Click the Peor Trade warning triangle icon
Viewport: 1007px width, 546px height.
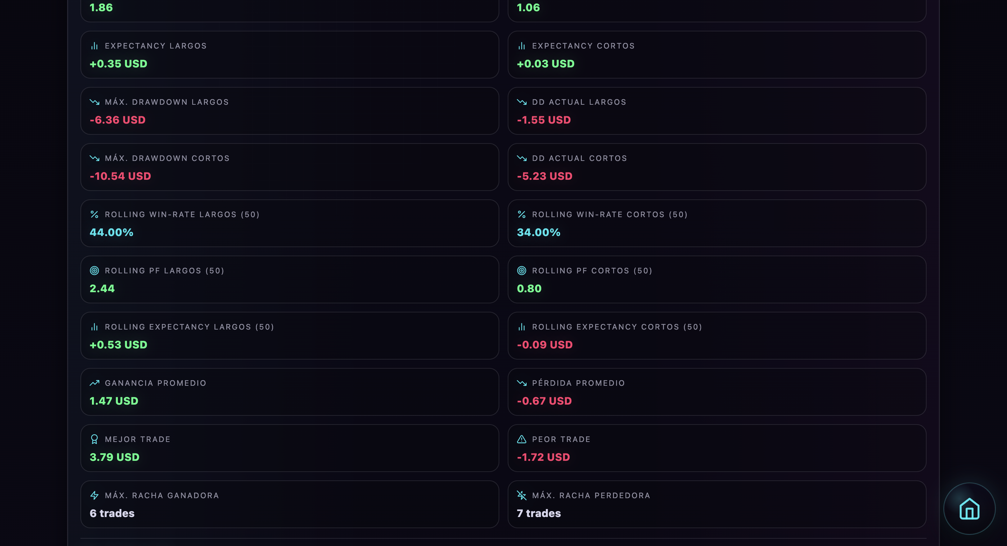click(x=521, y=440)
